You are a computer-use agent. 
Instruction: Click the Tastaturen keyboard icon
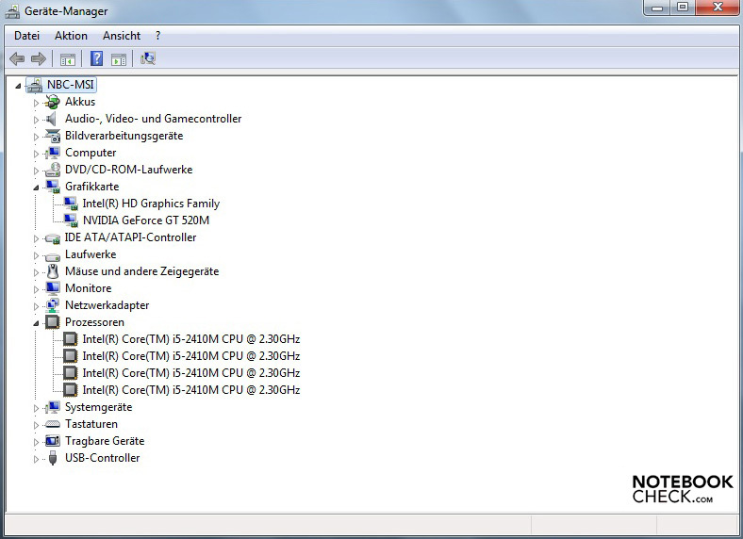click(53, 424)
